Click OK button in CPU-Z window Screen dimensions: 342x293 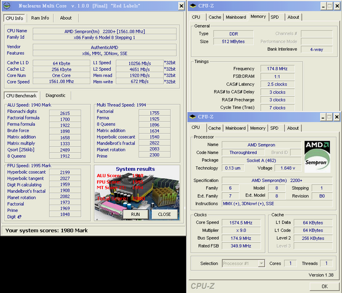[x=324, y=287]
